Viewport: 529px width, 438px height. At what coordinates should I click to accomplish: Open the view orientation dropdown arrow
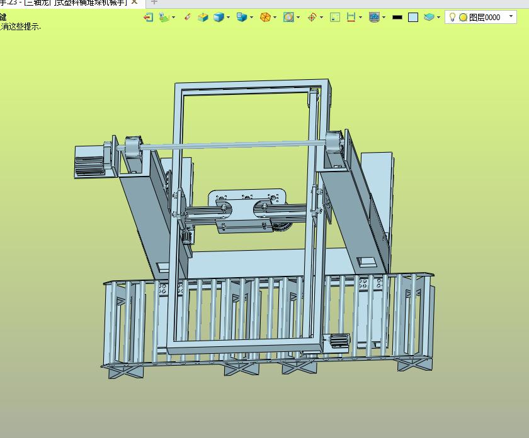pyautogui.click(x=251, y=17)
